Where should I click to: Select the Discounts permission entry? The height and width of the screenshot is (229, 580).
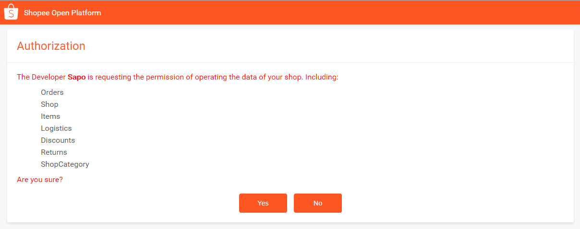point(58,140)
